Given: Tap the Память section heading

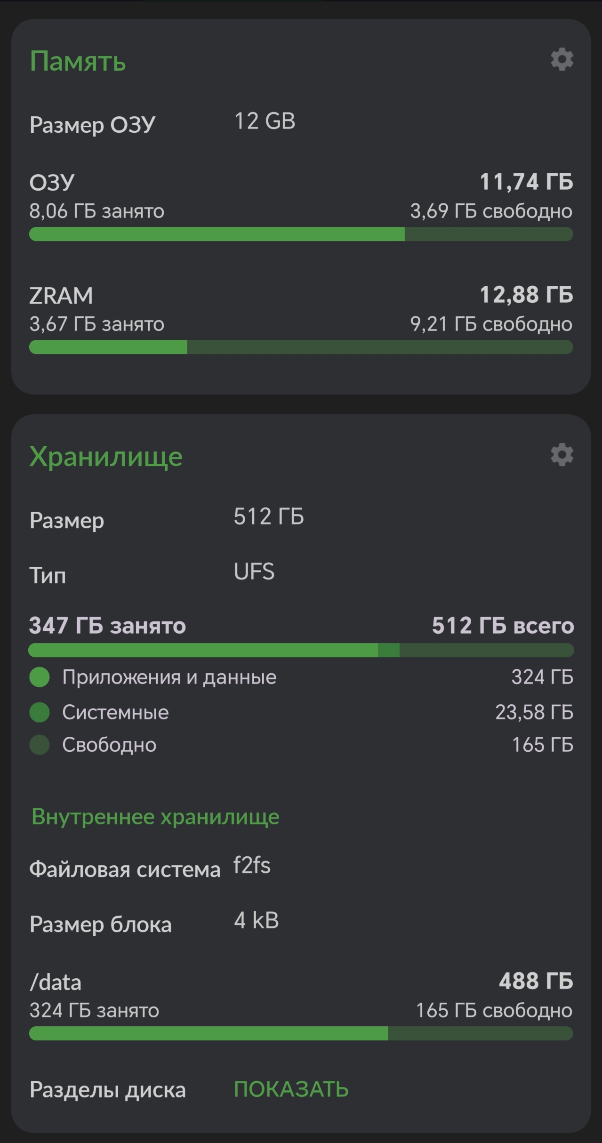Looking at the screenshot, I should click(x=78, y=61).
